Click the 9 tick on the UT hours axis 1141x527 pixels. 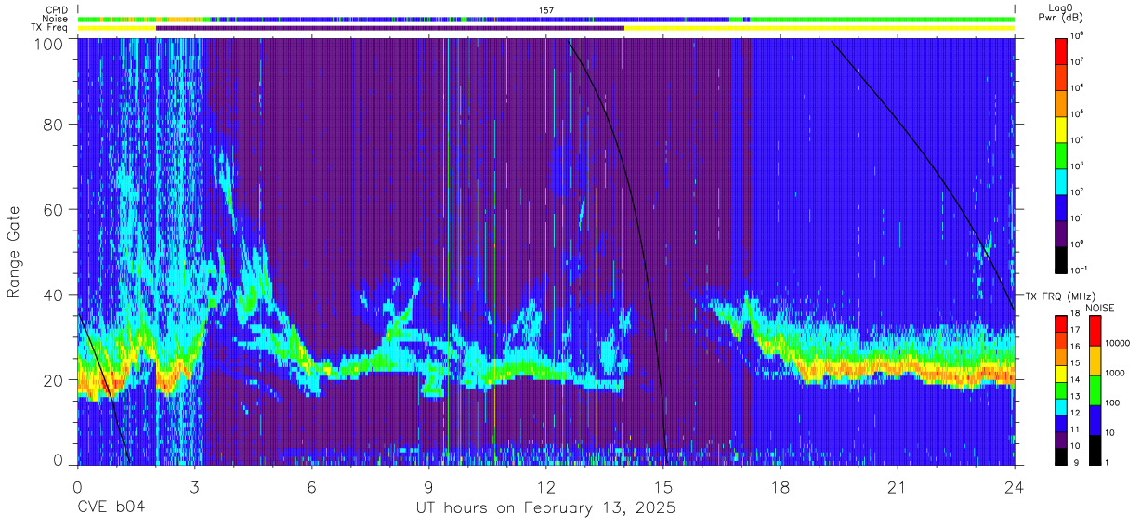(x=429, y=487)
